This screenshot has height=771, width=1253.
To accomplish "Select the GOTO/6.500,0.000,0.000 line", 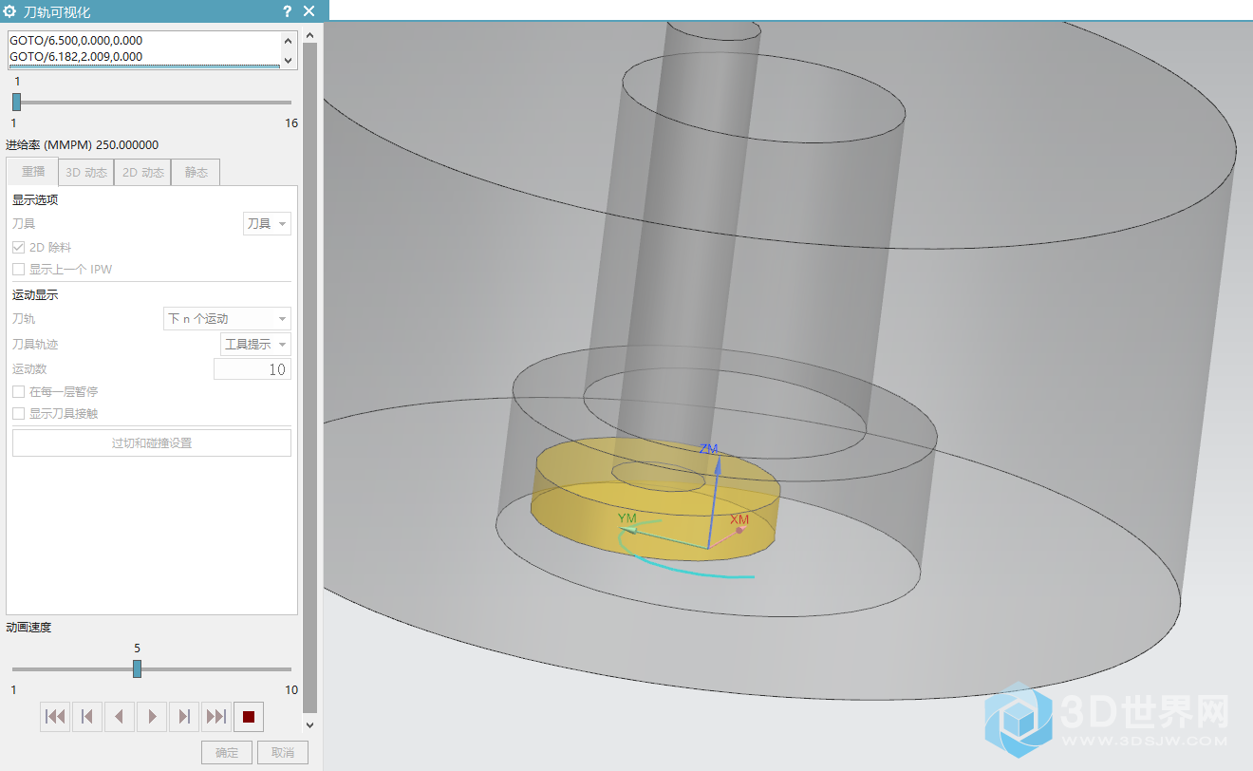I will (76, 41).
